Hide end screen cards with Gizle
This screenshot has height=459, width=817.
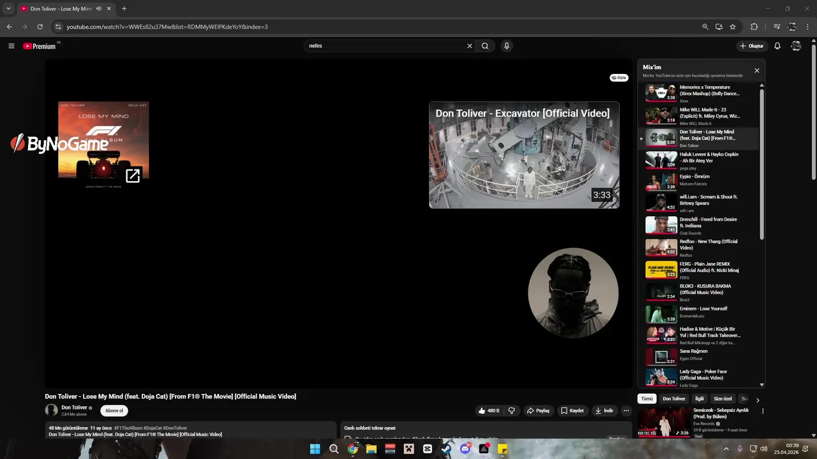[619, 78]
